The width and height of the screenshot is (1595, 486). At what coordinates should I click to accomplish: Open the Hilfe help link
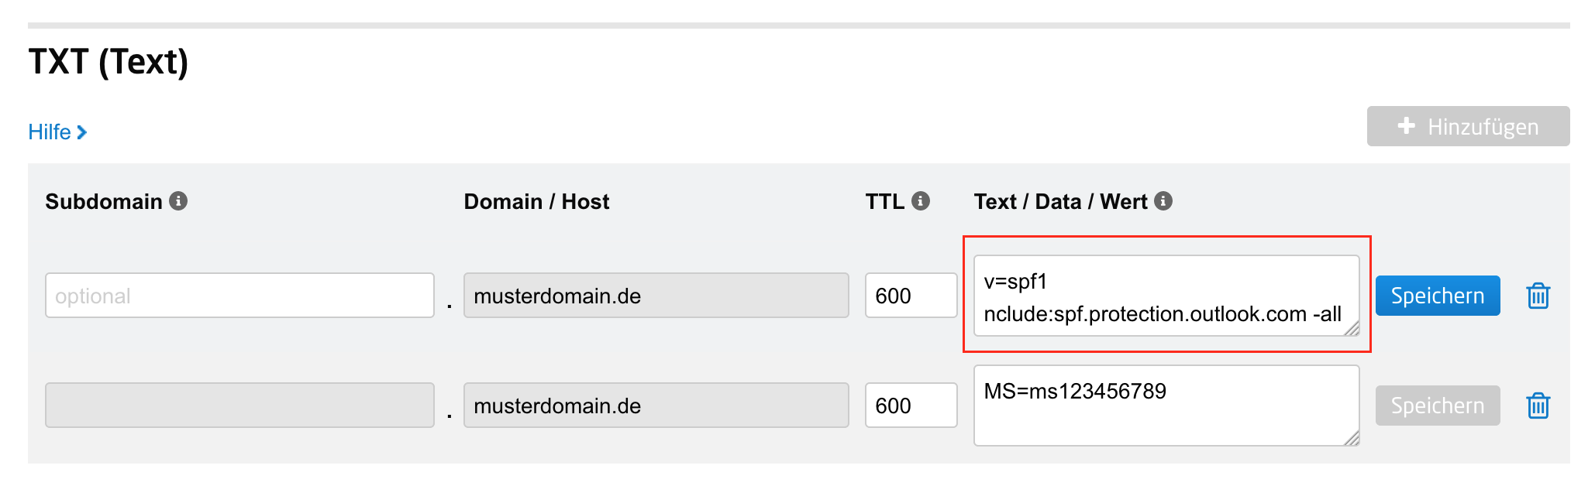point(50,132)
